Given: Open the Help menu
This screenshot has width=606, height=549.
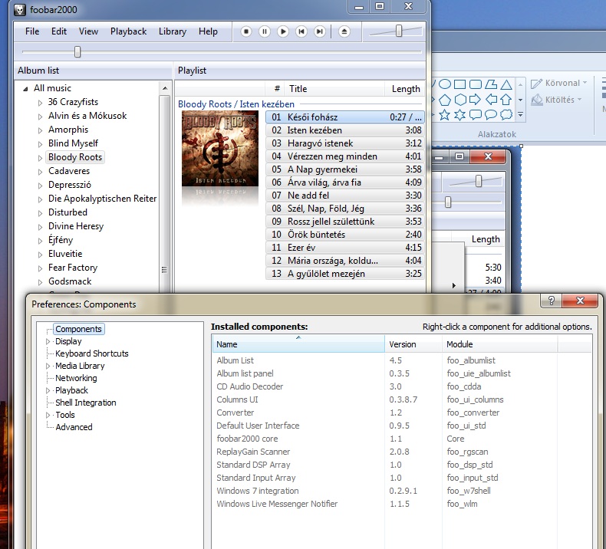Looking at the screenshot, I should (x=208, y=31).
